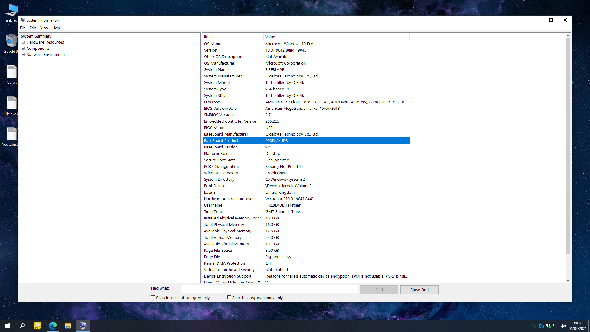Select the Locale row
The width and height of the screenshot is (590, 332).
(x=306, y=192)
